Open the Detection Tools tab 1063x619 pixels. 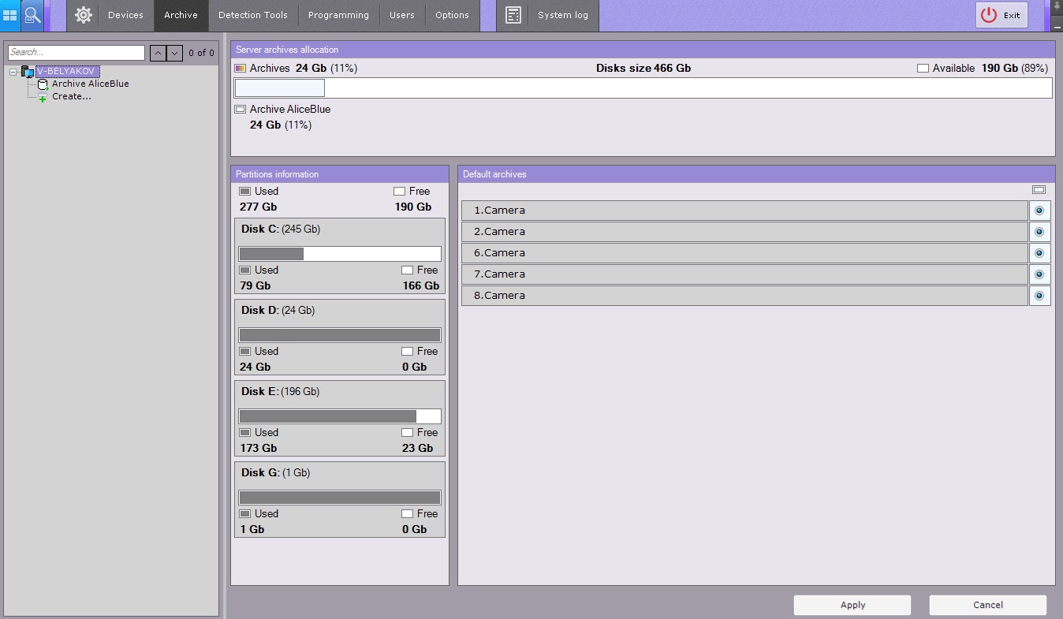[x=253, y=15]
